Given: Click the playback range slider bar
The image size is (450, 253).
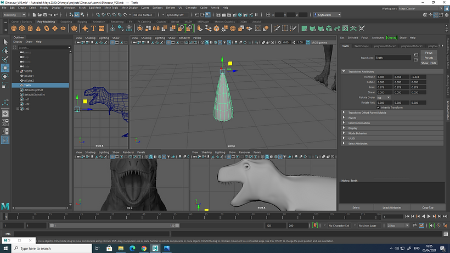Looking at the screenshot, I should point(114,226).
